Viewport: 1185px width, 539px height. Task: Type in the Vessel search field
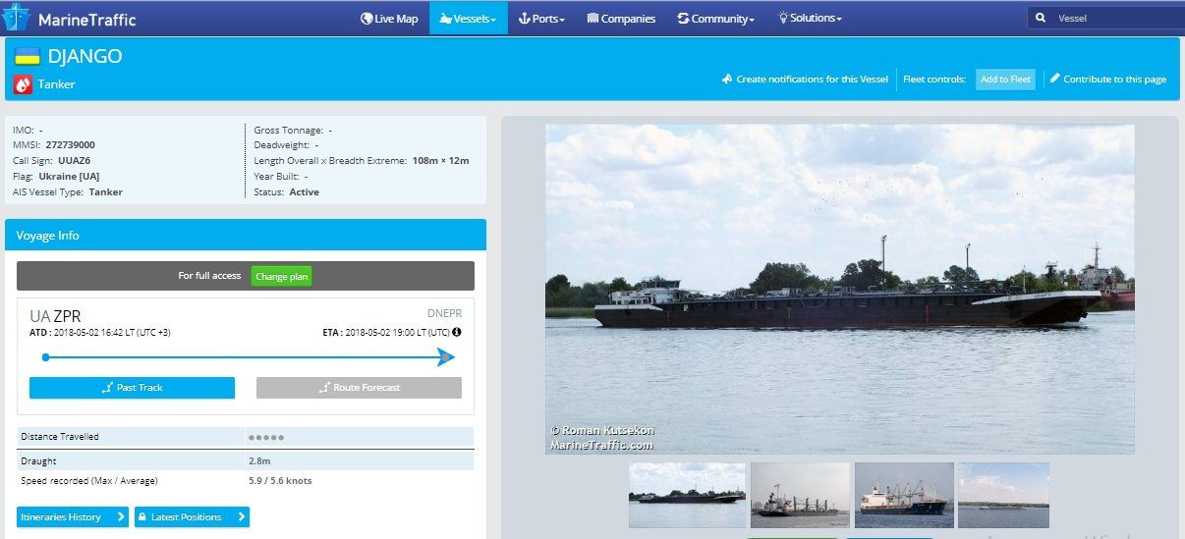(x=1115, y=18)
